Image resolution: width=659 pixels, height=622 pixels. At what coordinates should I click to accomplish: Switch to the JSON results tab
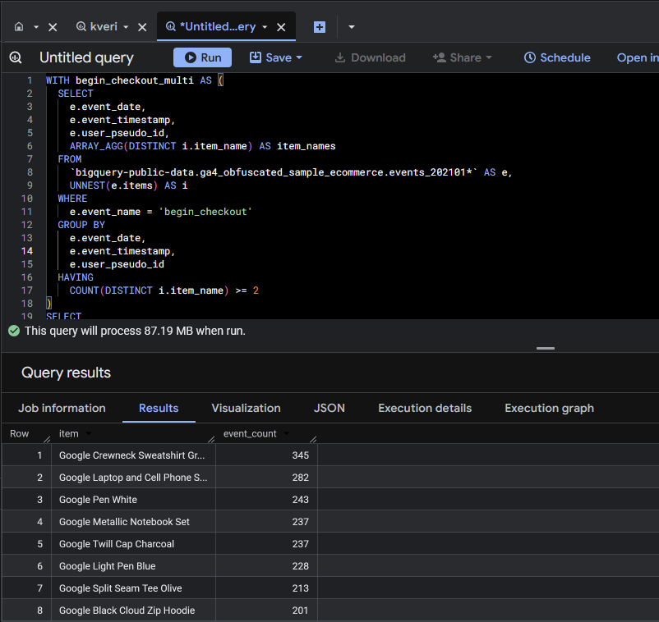click(329, 408)
